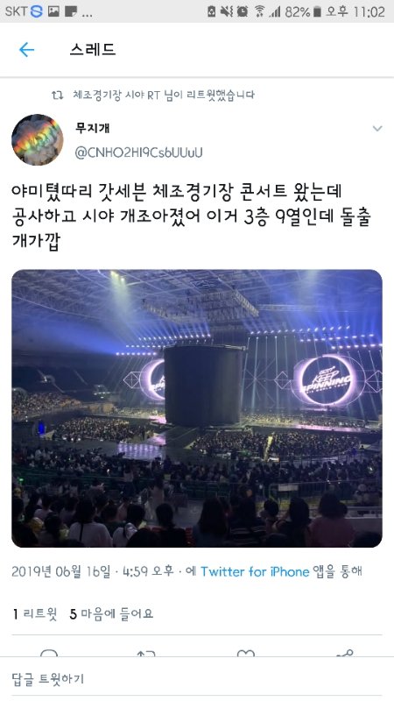Tap the retweet arrows icon
This screenshot has width=394, height=701.
point(147,653)
